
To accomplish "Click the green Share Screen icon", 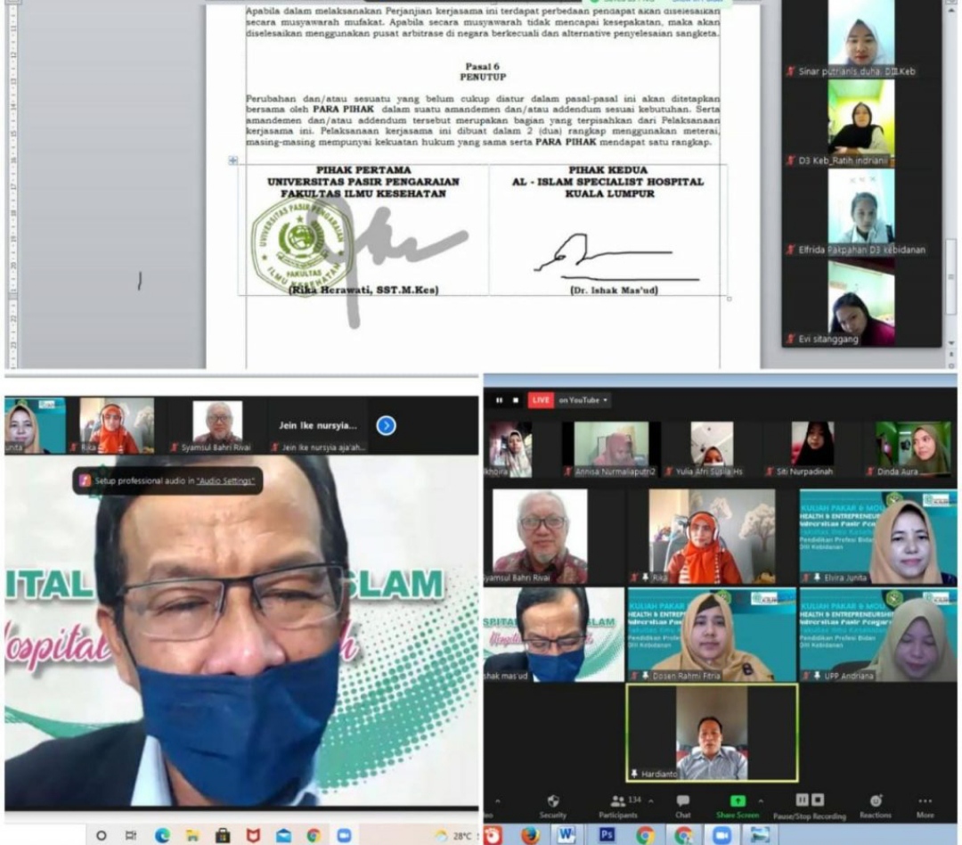I will coord(738,801).
